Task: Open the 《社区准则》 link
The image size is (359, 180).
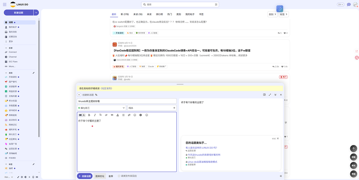Action: pyautogui.click(x=107, y=88)
